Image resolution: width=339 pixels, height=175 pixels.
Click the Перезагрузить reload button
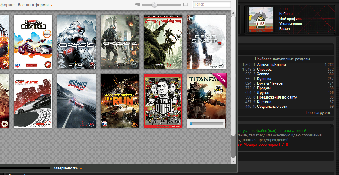click(x=318, y=113)
